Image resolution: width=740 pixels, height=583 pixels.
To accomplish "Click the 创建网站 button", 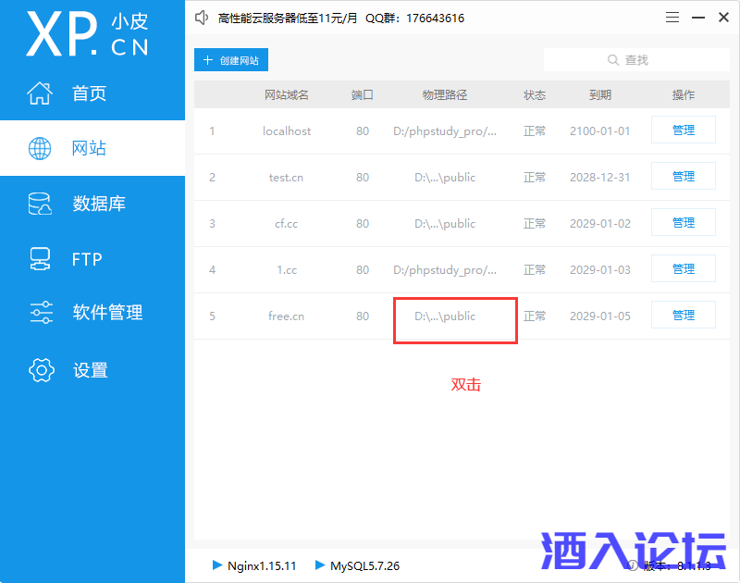I will pyautogui.click(x=230, y=60).
